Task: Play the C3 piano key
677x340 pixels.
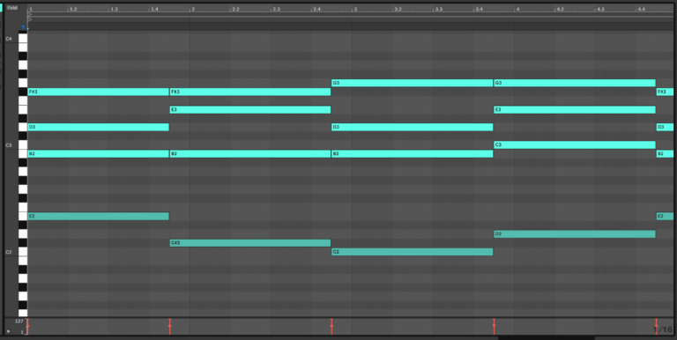Action: [22, 145]
